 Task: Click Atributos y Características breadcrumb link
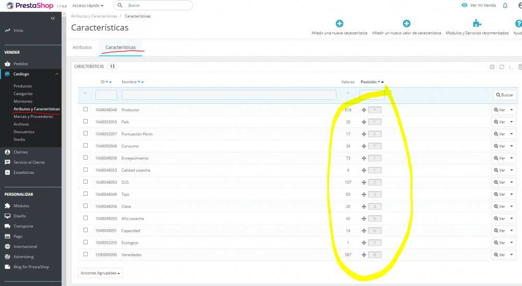tap(94, 16)
